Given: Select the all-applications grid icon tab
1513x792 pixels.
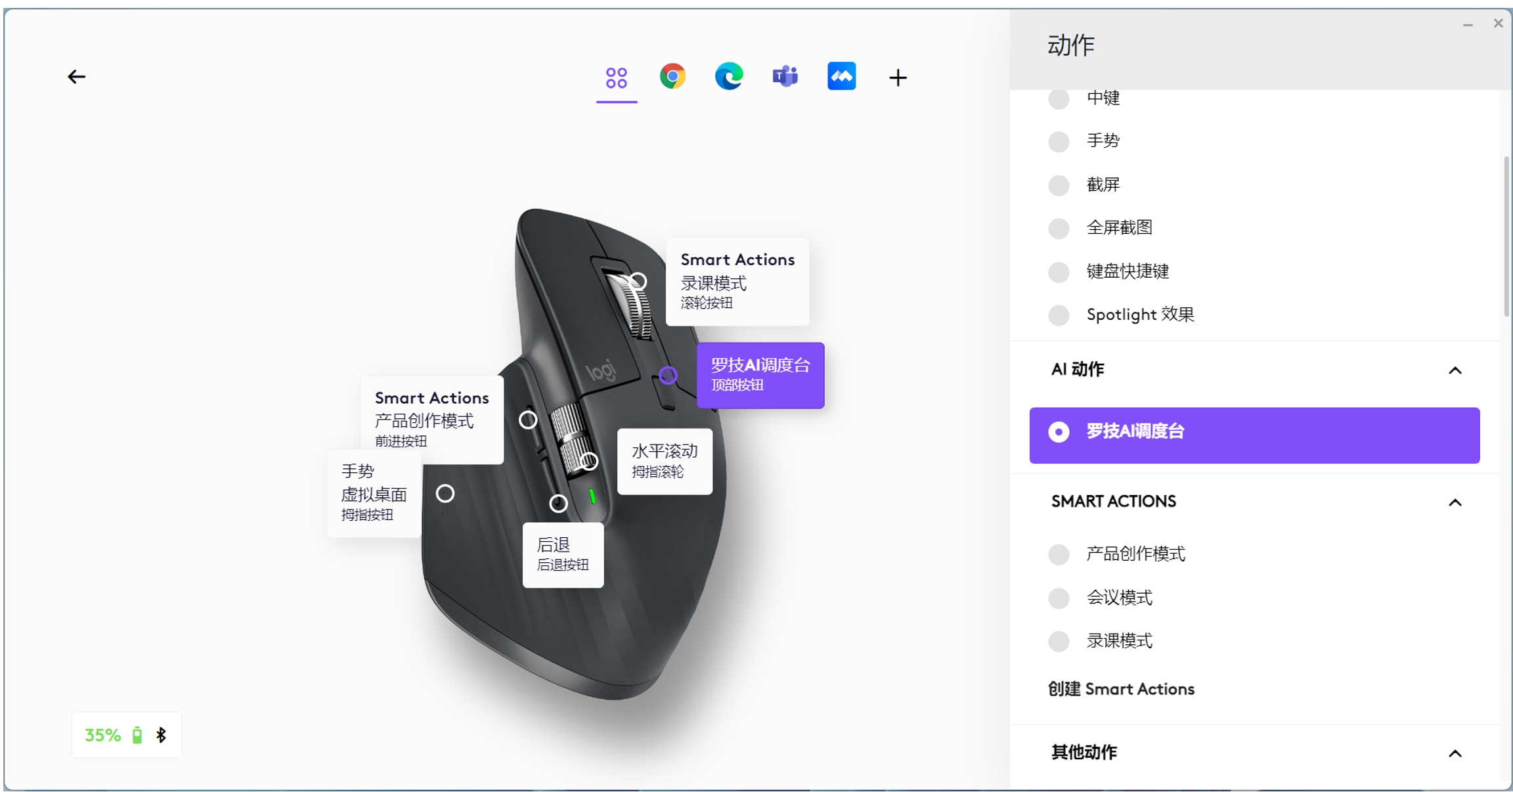Looking at the screenshot, I should click(x=616, y=77).
